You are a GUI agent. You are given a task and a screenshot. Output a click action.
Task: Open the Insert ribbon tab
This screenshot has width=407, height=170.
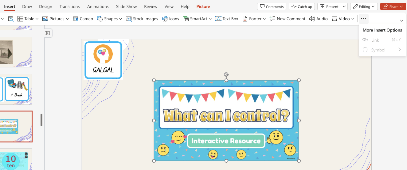tap(10, 6)
